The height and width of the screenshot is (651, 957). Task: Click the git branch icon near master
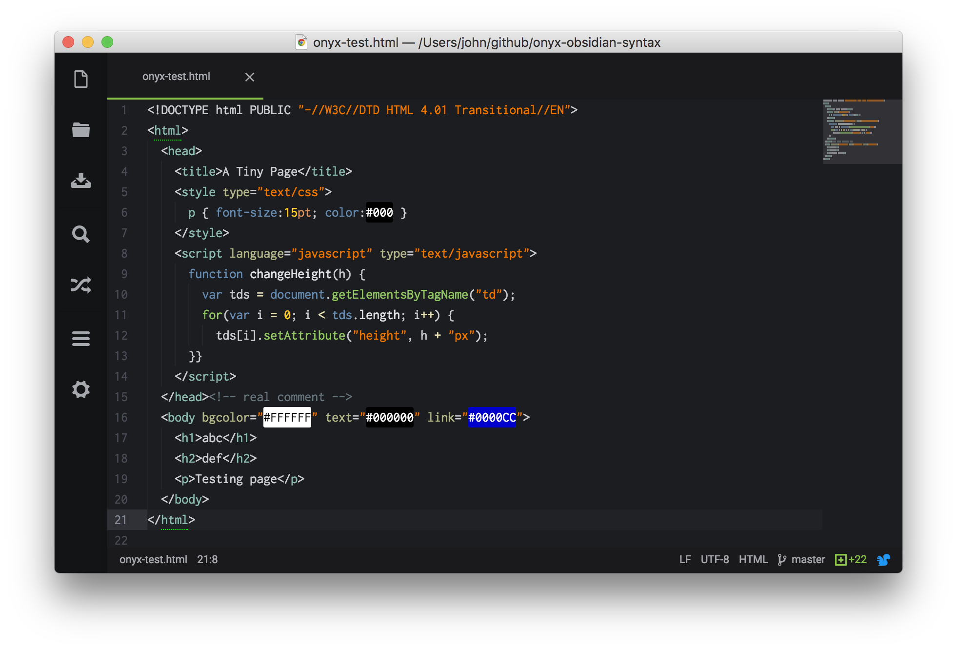(782, 560)
